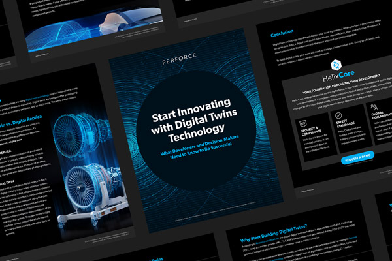Click the REQUEST A DEMO button
This screenshot has height=261, width=392.
(357, 158)
